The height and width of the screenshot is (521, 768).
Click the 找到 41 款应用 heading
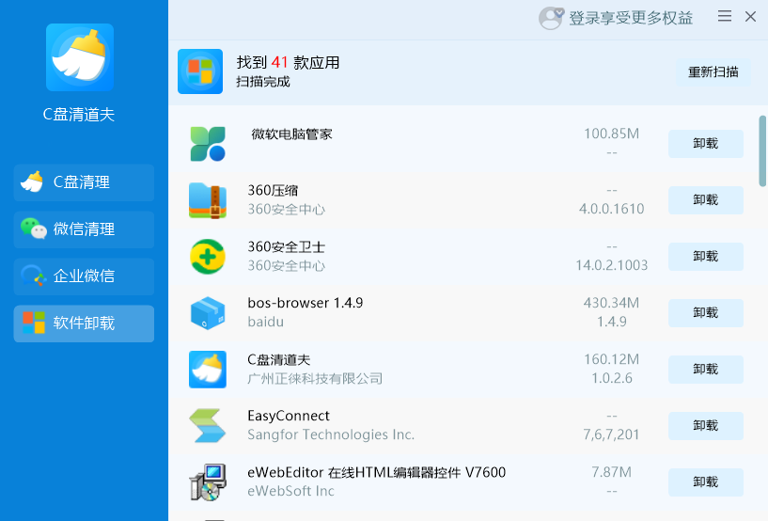tap(288, 62)
